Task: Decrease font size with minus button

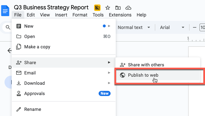Action: tap(195, 27)
